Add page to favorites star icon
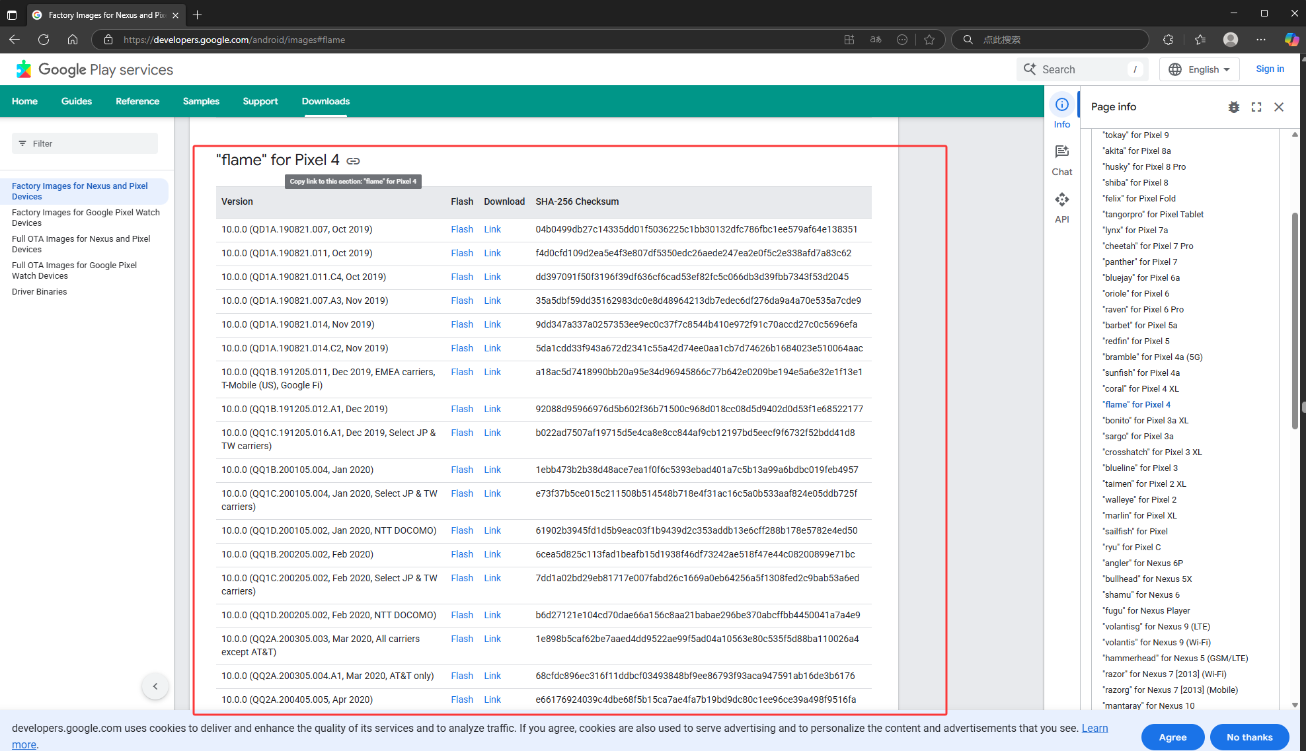1306x751 pixels. click(929, 40)
